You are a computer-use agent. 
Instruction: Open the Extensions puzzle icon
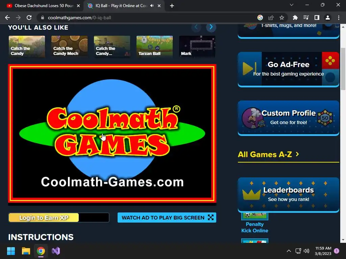point(295,18)
